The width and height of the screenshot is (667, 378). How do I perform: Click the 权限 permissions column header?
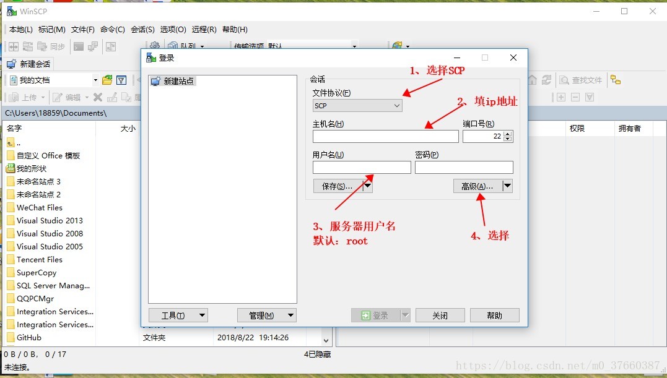pos(590,128)
